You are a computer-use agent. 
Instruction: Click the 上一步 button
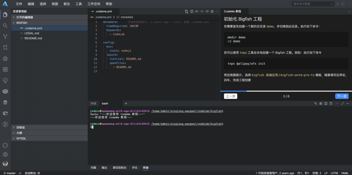tap(230, 96)
